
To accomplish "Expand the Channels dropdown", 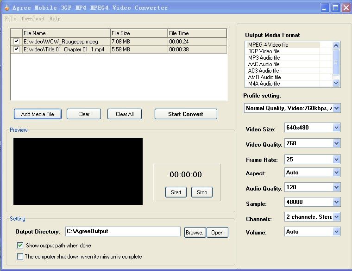I will [x=336, y=217].
